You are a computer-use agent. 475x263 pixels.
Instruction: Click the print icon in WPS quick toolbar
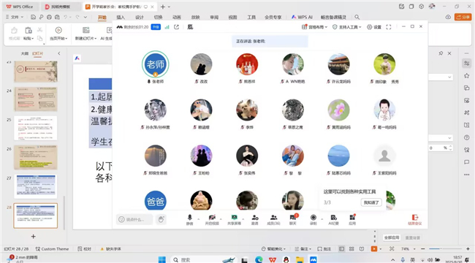pyautogui.click(x=49, y=17)
